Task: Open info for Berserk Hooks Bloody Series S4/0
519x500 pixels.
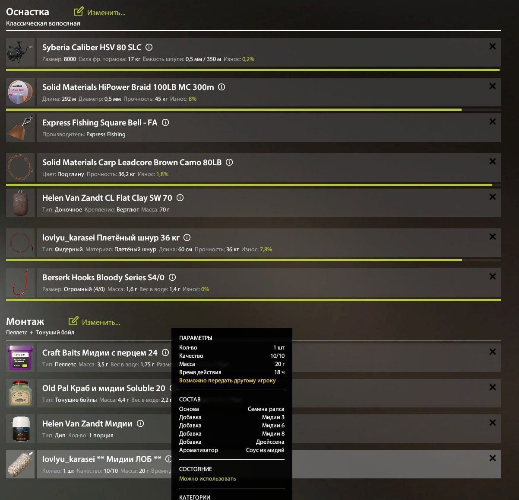Action: [x=172, y=277]
